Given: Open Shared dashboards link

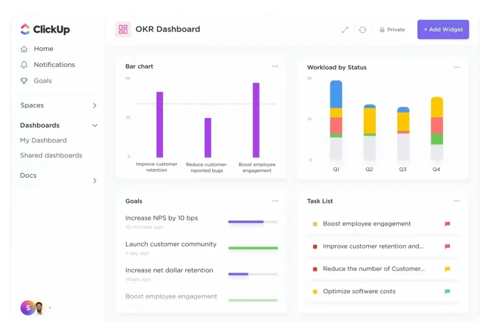Looking at the screenshot, I should pyautogui.click(x=51, y=155).
